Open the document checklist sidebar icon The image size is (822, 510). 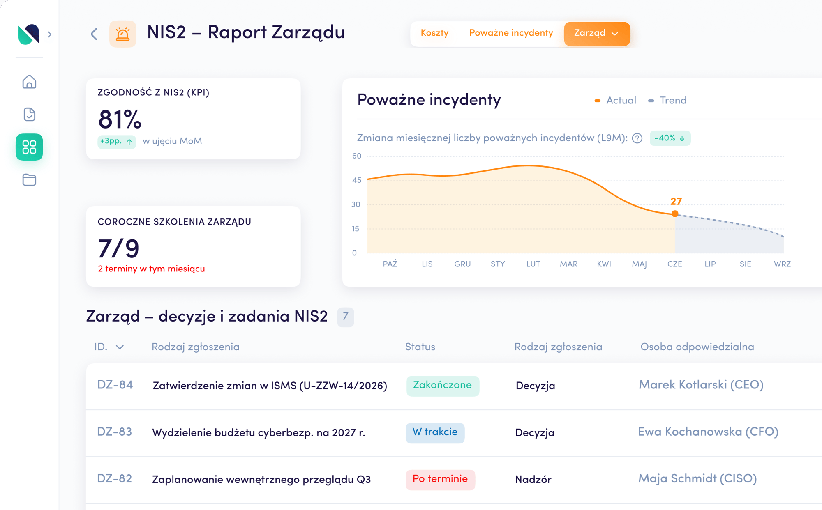click(29, 114)
